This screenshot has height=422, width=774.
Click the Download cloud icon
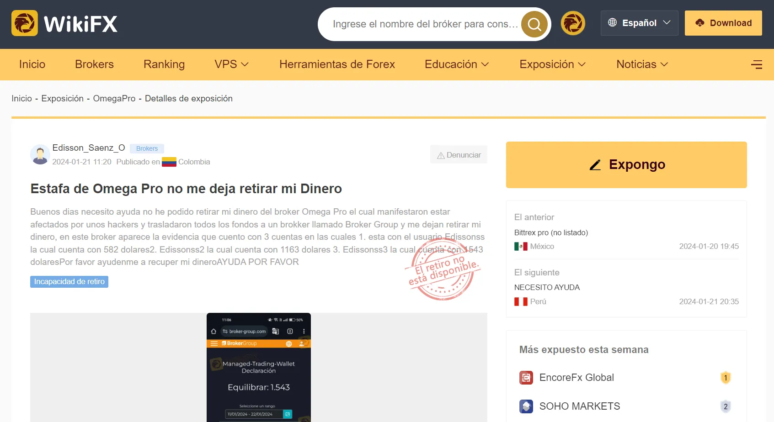(x=700, y=23)
